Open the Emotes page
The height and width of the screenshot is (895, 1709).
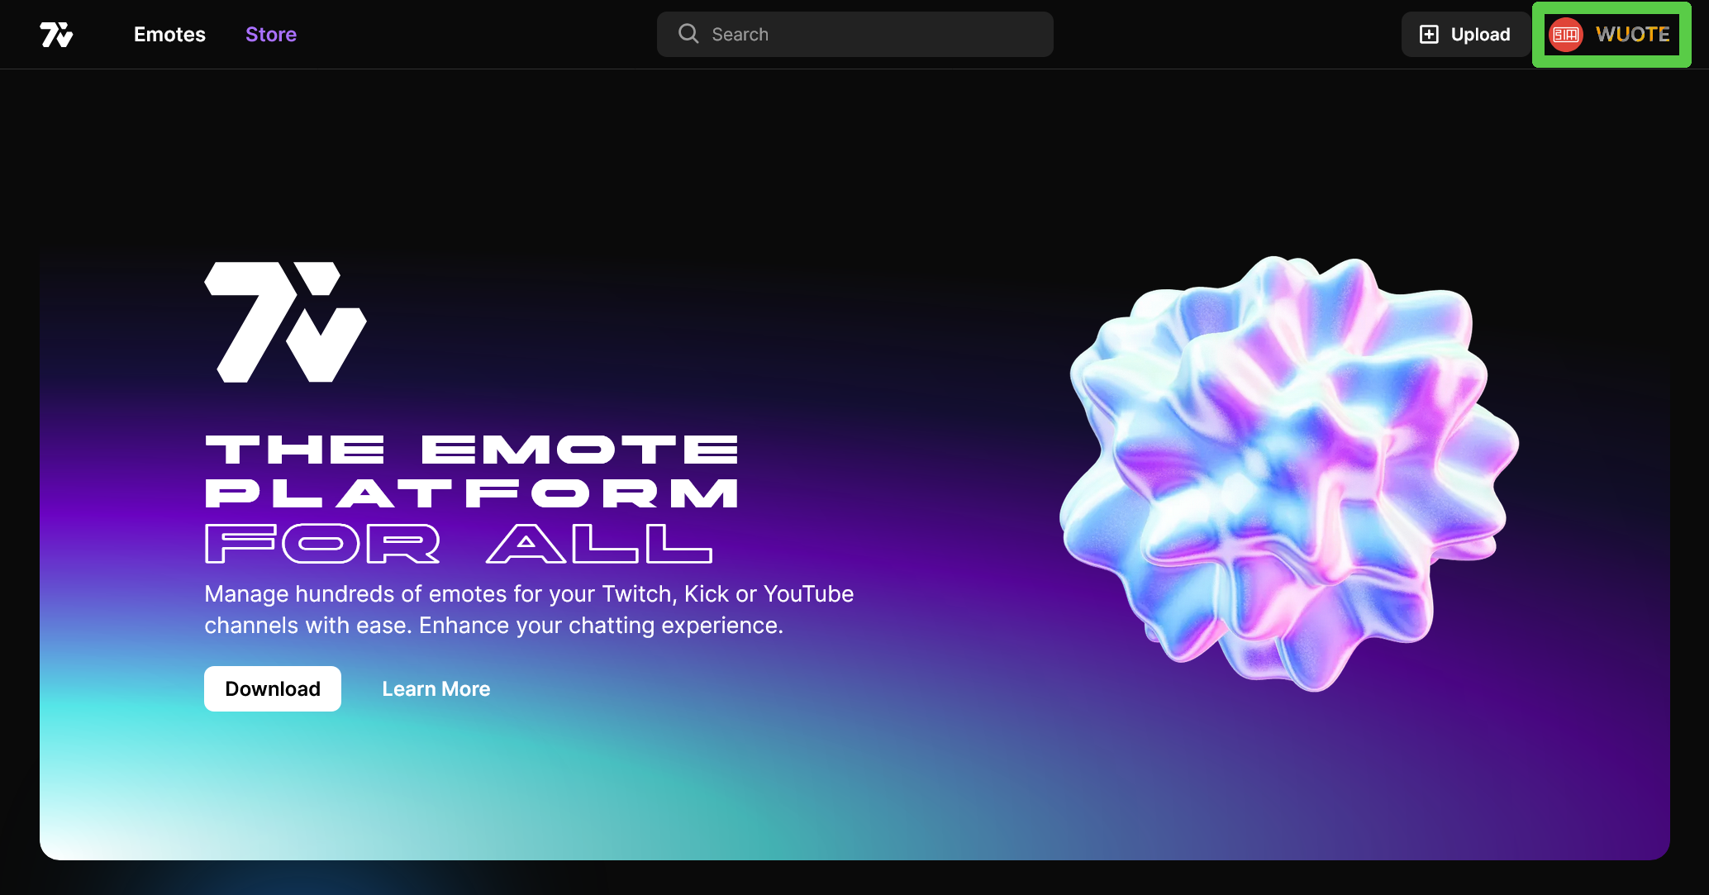pos(169,35)
